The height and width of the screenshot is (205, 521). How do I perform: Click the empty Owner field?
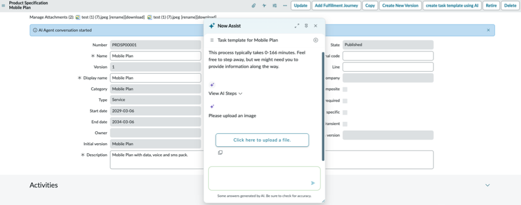point(155,133)
